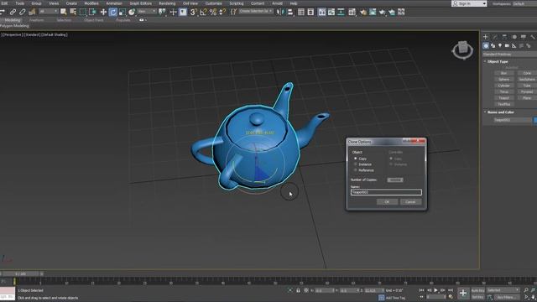The image size is (537, 302).
Task: Collapse the Object Type rollout
Action: (497, 61)
